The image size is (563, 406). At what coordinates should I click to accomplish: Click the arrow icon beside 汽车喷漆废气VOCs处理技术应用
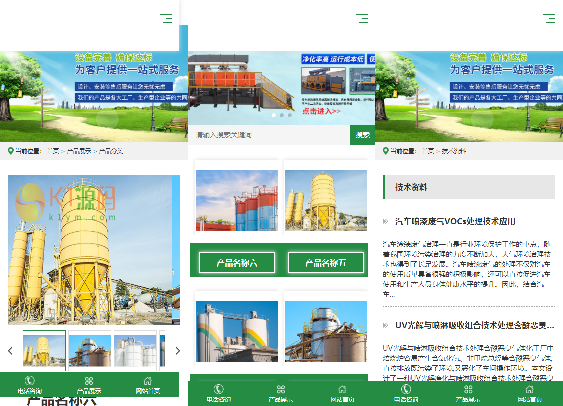[386, 221]
